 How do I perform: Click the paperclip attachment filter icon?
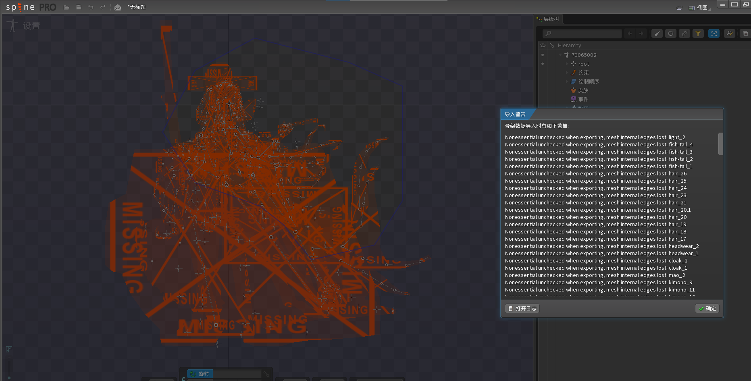pyautogui.click(x=684, y=33)
